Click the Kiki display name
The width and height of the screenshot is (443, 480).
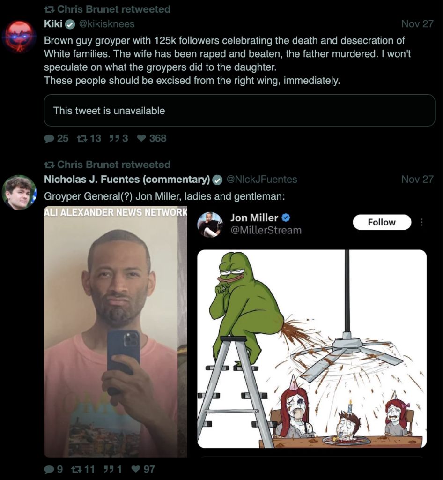click(x=53, y=24)
